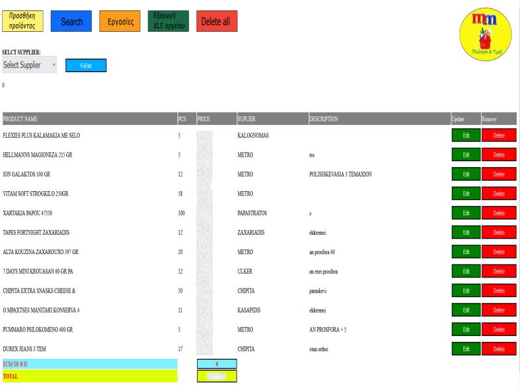Click the quantity 100 for XARTAKIA PAPOU

click(x=181, y=213)
